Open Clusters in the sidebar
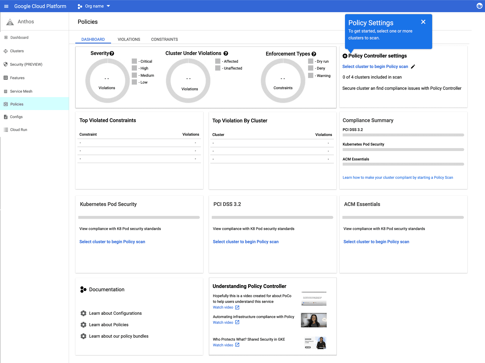Screen dimensions: 485x363 (x=17, y=51)
